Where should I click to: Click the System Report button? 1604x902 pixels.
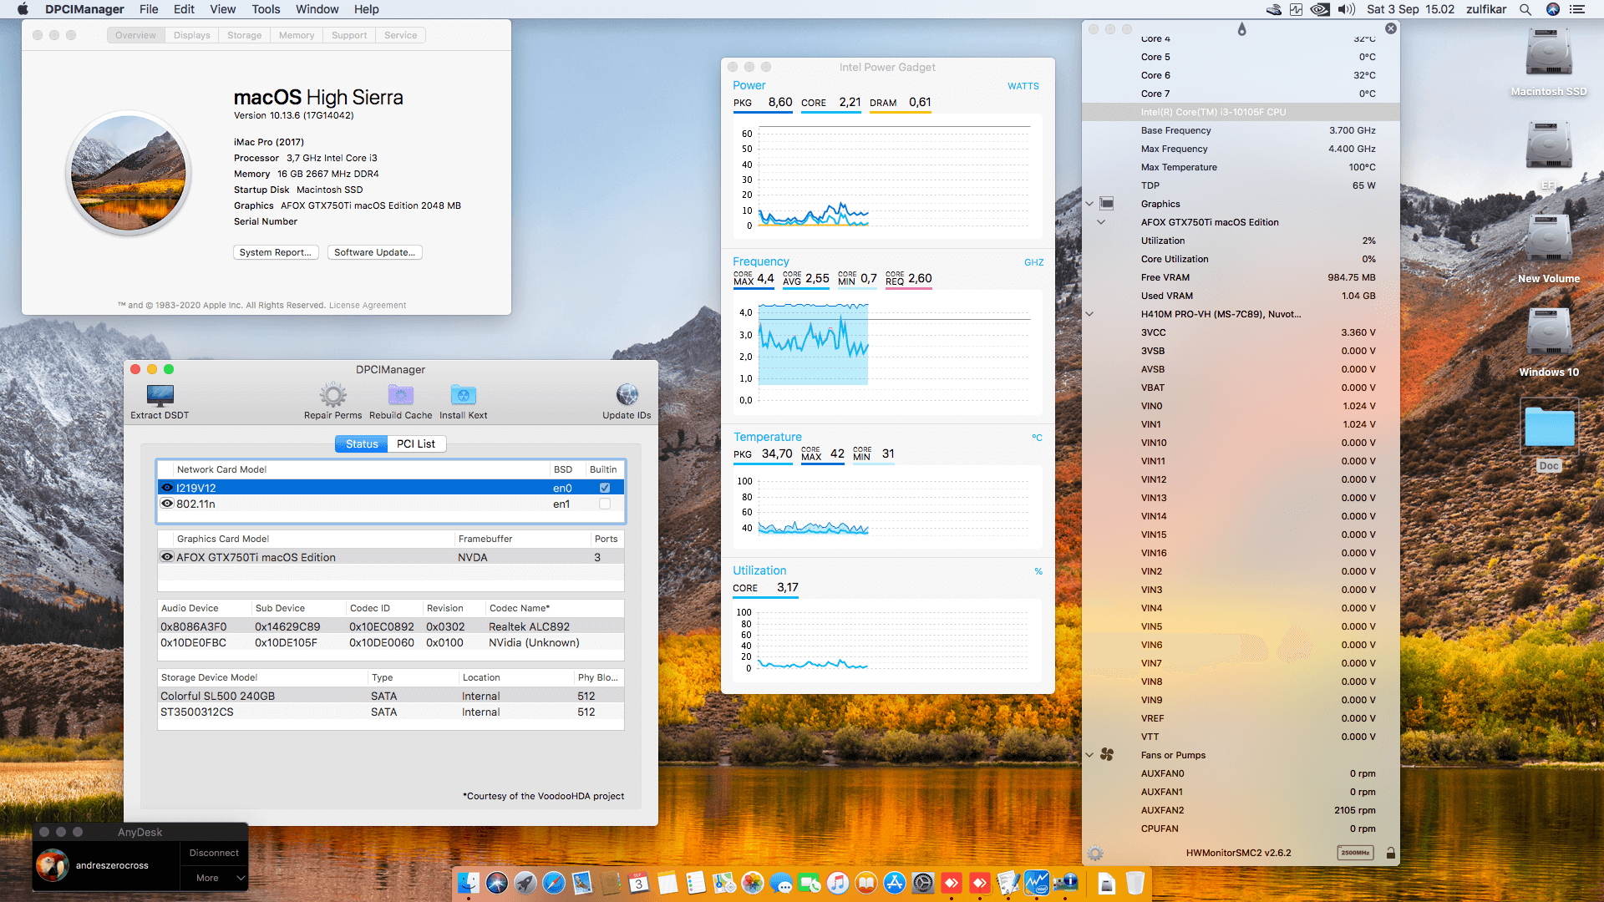[275, 252]
